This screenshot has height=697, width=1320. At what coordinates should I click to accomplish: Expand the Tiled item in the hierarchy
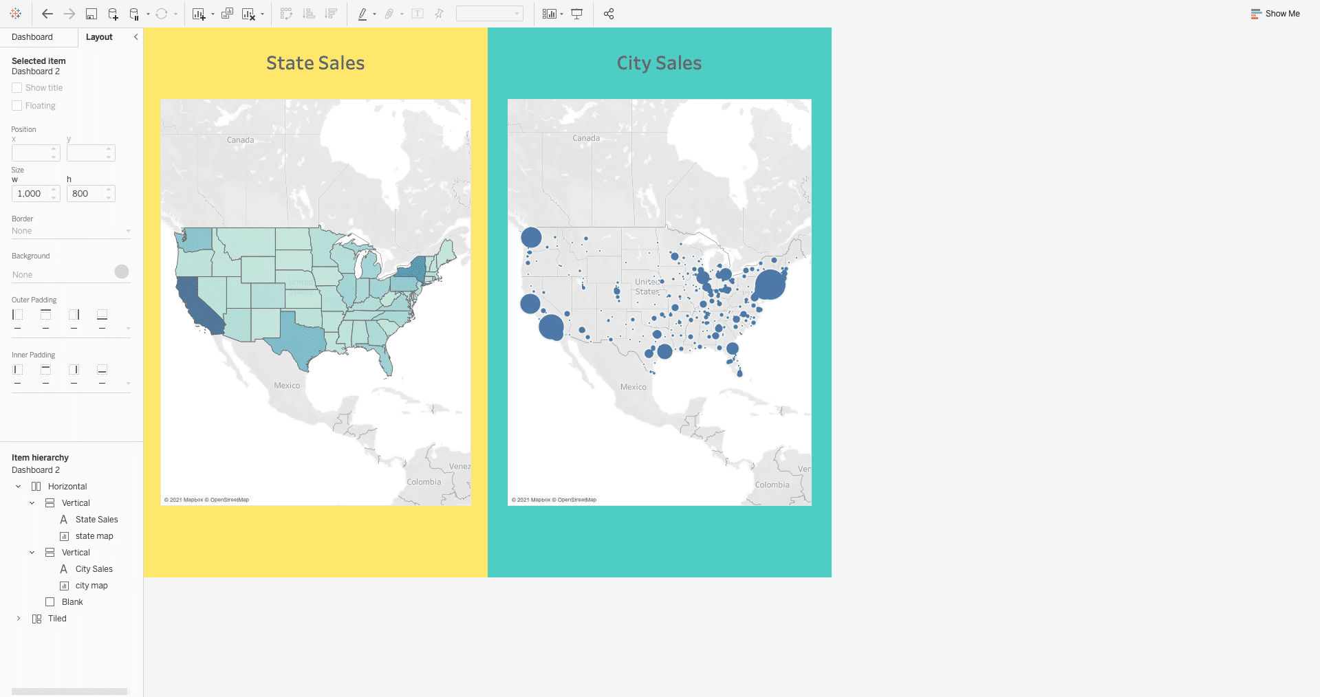18,618
